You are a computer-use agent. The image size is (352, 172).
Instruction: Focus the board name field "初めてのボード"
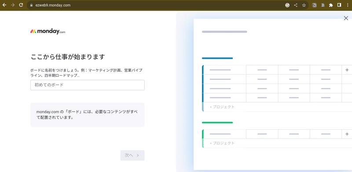[x=88, y=85]
